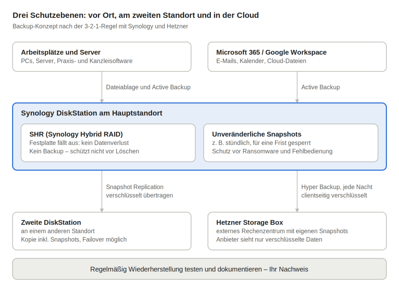
Task: Select the 'Zweite DiskStation' heading
Action: tap(51, 223)
